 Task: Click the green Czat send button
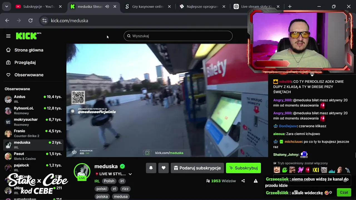pyautogui.click(x=344, y=192)
